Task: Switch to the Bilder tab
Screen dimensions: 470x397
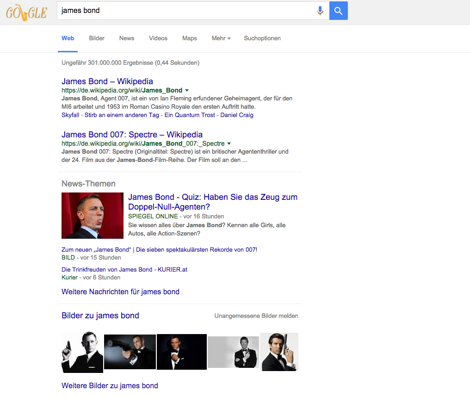Action: tap(97, 38)
